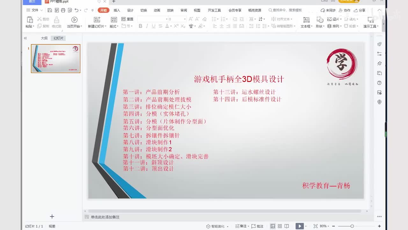Open Print Preview from quick access toolbar
The image size is (408, 230).
[x=70, y=10]
